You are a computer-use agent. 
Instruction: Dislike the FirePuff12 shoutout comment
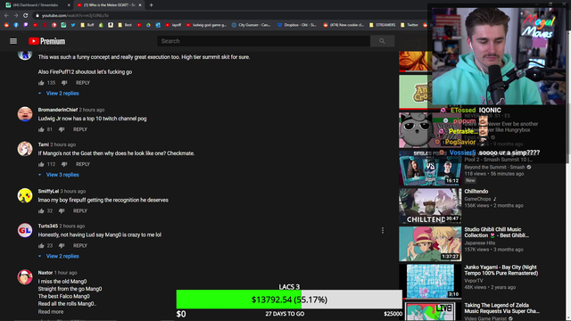coord(64,83)
